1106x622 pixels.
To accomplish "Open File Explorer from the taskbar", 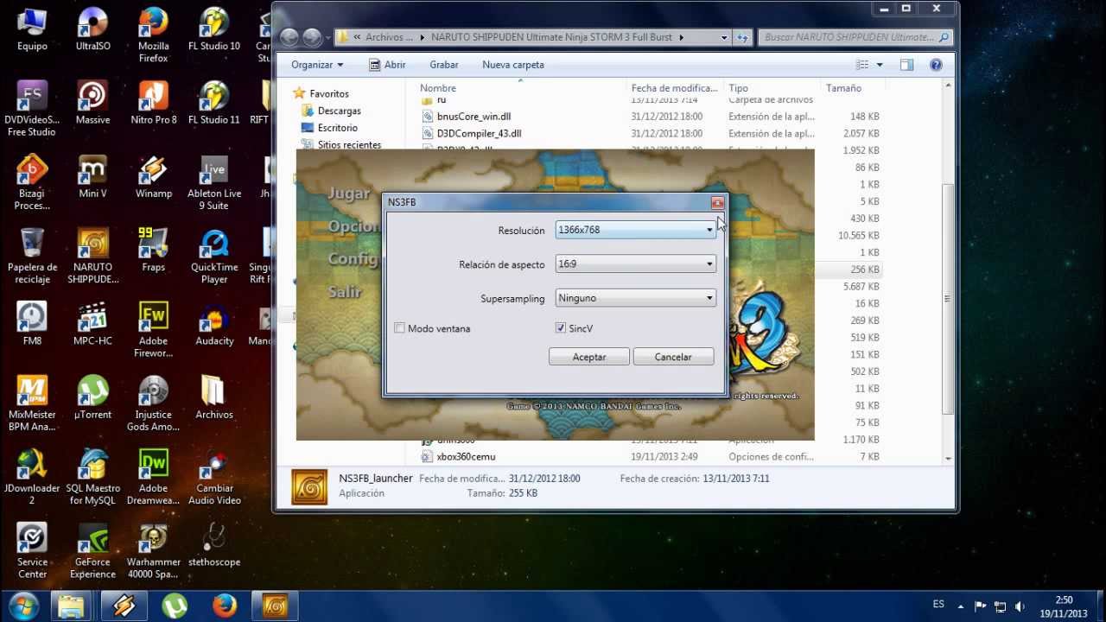I will pyautogui.click(x=72, y=606).
